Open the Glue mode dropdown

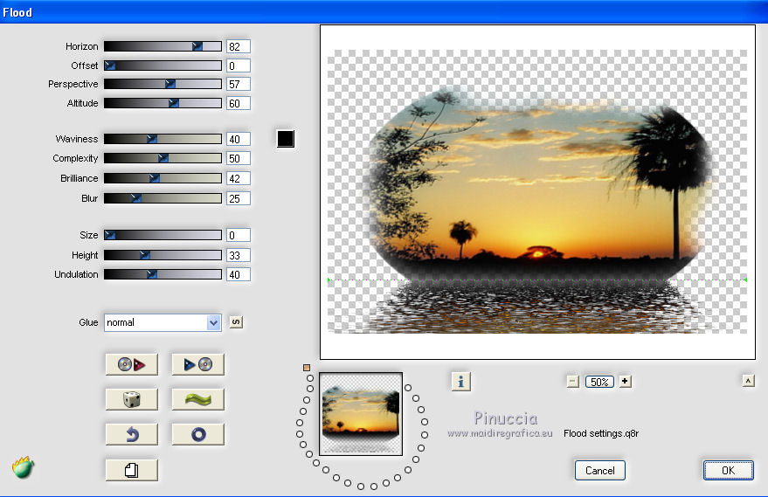click(163, 322)
